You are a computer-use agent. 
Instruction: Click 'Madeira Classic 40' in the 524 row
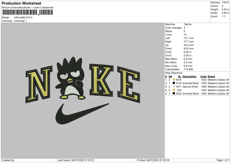tap(218, 90)
